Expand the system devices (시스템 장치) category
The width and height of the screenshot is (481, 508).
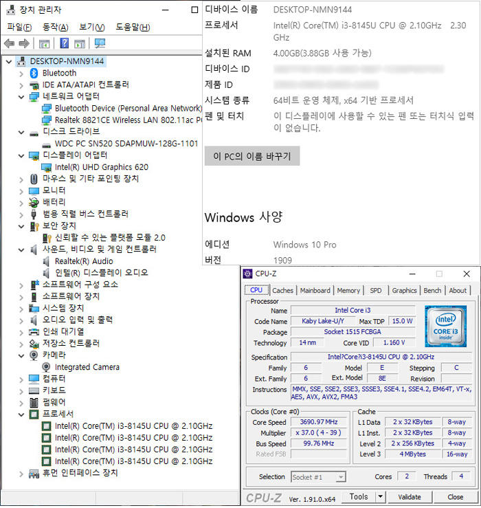pyautogui.click(x=21, y=309)
